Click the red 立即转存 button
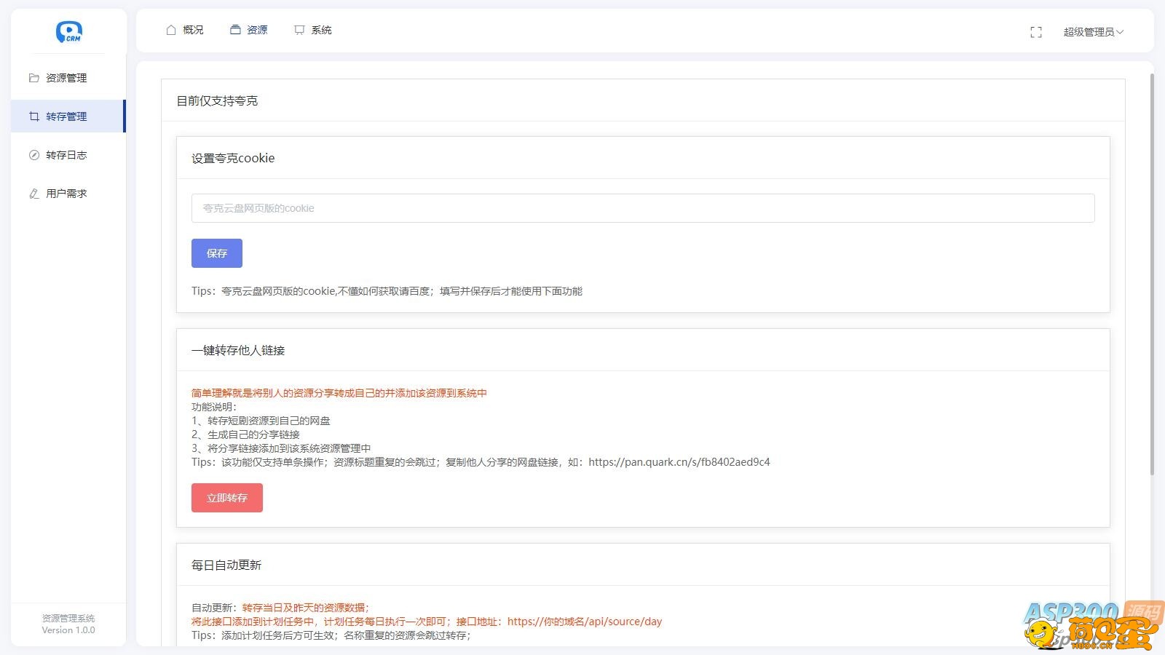The height and width of the screenshot is (655, 1165). pyautogui.click(x=227, y=498)
